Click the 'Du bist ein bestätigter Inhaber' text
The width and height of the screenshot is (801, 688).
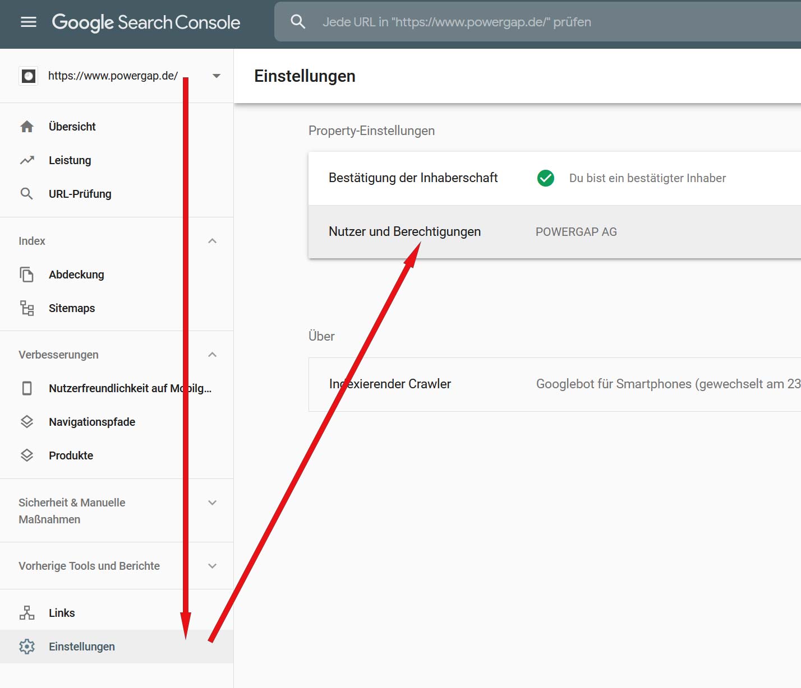click(x=647, y=178)
